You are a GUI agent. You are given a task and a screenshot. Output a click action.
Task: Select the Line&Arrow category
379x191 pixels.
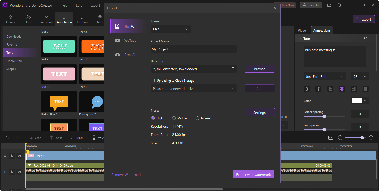pyautogui.click(x=14, y=61)
